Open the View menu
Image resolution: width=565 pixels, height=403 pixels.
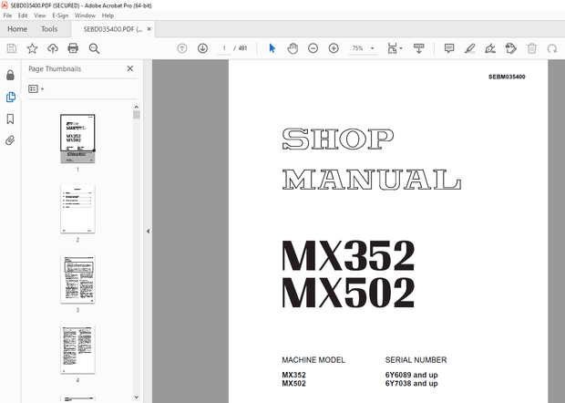[40, 15]
